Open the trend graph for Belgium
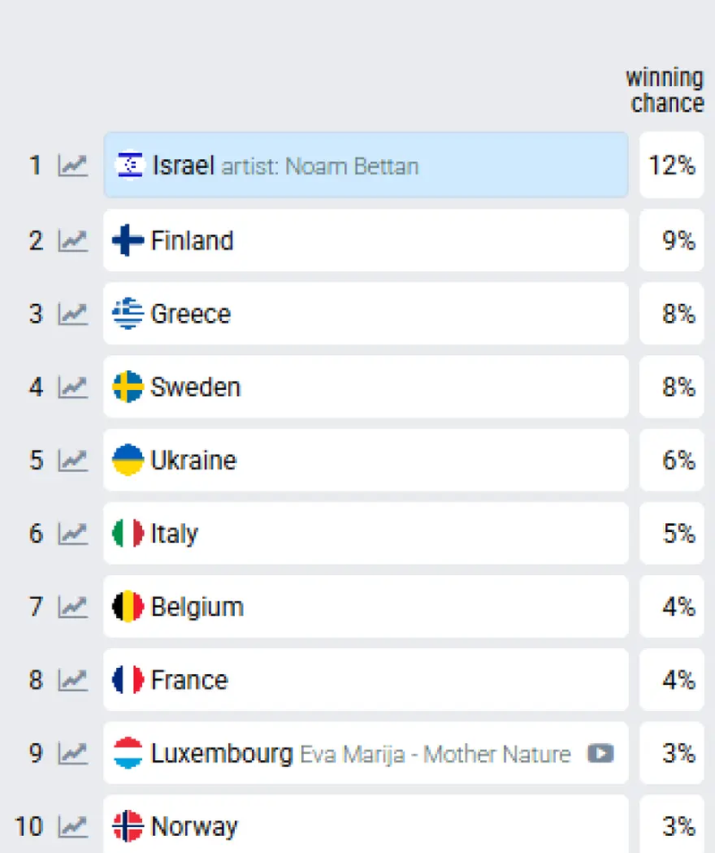Screen dimensions: 715x853 click(73, 606)
